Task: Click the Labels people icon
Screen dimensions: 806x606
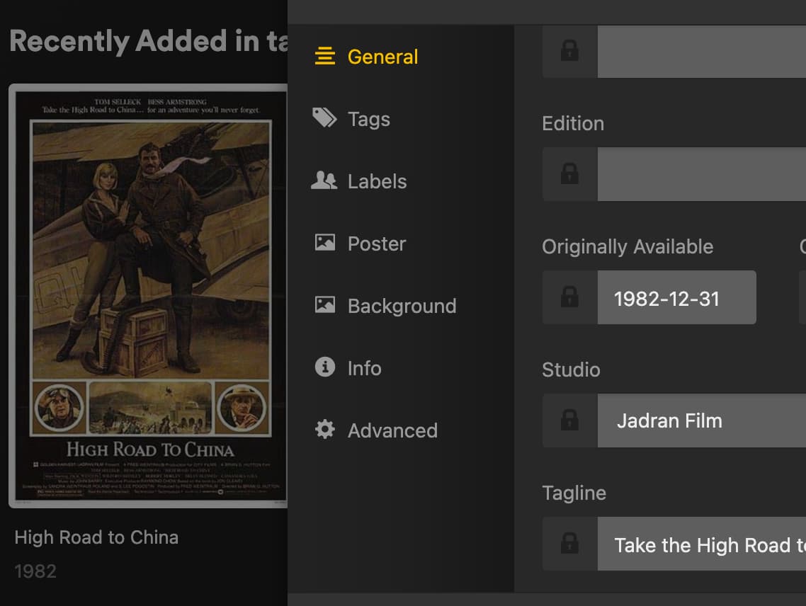Action: pos(324,180)
